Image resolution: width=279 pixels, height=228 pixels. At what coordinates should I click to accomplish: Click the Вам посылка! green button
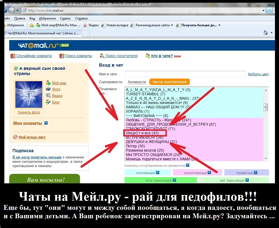coord(45,179)
